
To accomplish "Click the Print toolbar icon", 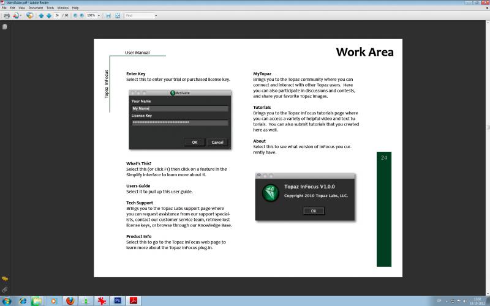I will click(7, 16).
